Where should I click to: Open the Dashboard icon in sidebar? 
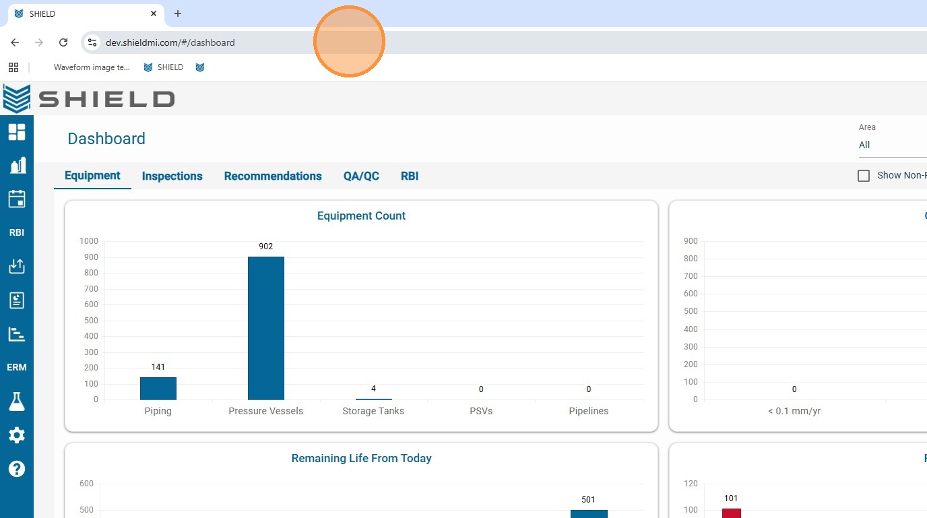click(17, 132)
